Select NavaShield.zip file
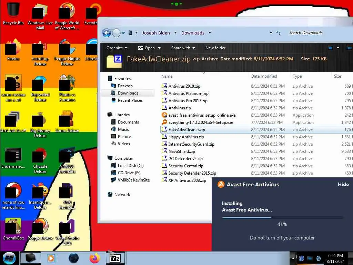The width and height of the screenshot is (353, 265). (182, 151)
